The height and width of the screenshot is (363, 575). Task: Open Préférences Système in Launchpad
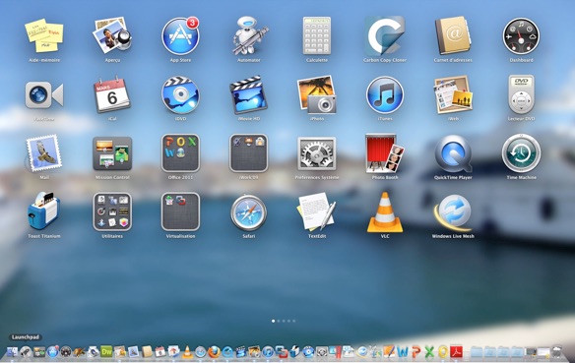click(x=317, y=153)
